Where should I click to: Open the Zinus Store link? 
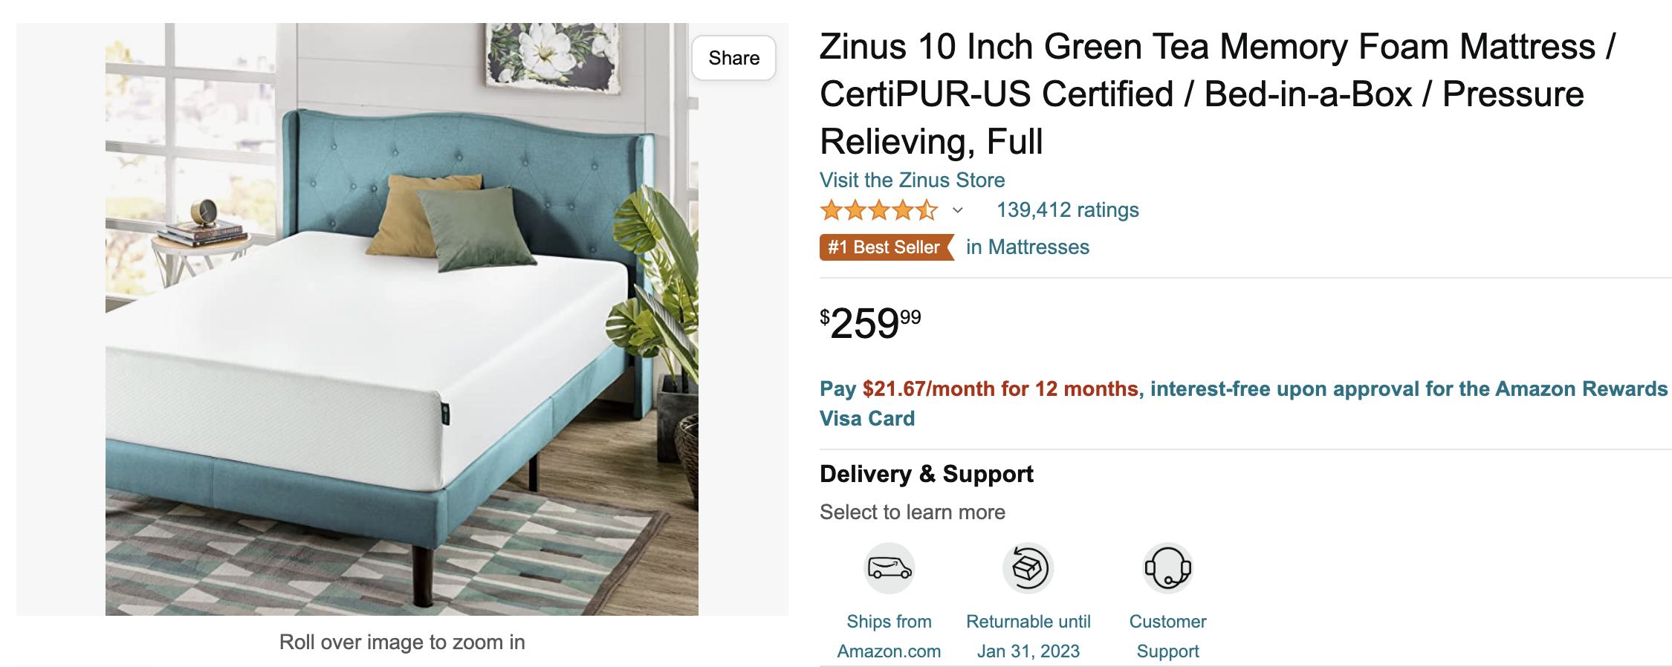(912, 180)
